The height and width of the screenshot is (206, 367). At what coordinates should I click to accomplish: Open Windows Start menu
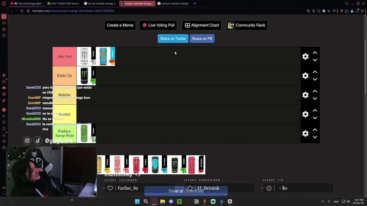(137, 201)
